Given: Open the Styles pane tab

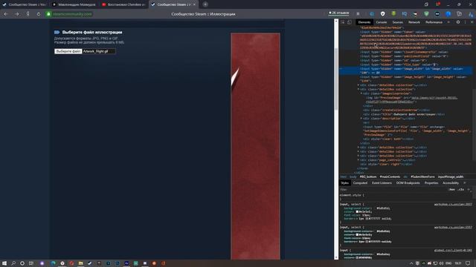Looking at the screenshot, I should tap(344, 183).
